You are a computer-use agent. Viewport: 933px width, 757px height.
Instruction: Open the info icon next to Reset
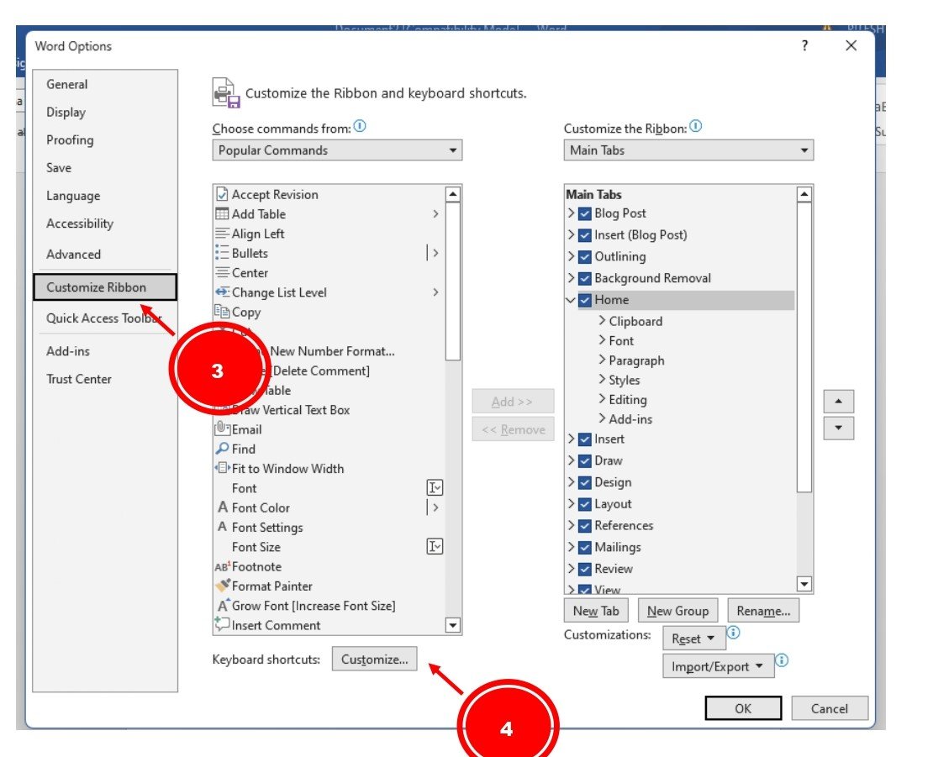(733, 633)
